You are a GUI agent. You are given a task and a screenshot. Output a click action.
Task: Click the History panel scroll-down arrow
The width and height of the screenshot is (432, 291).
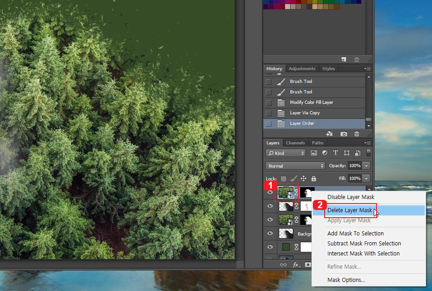pyautogui.click(x=369, y=126)
